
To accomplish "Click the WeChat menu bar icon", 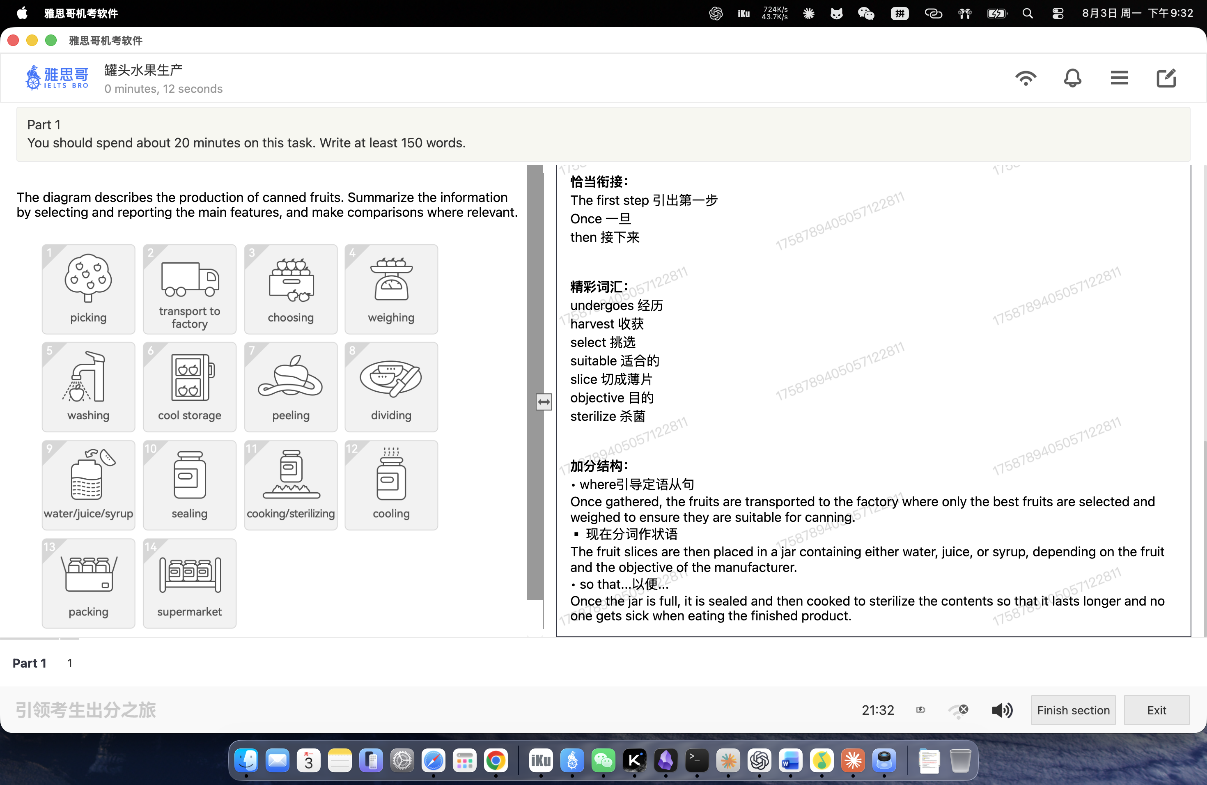I will tap(866, 13).
